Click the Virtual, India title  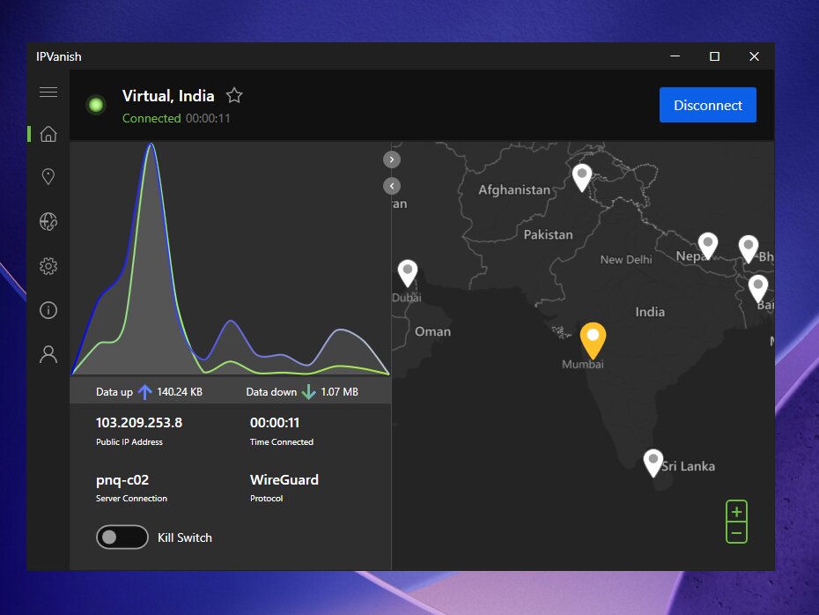click(168, 96)
